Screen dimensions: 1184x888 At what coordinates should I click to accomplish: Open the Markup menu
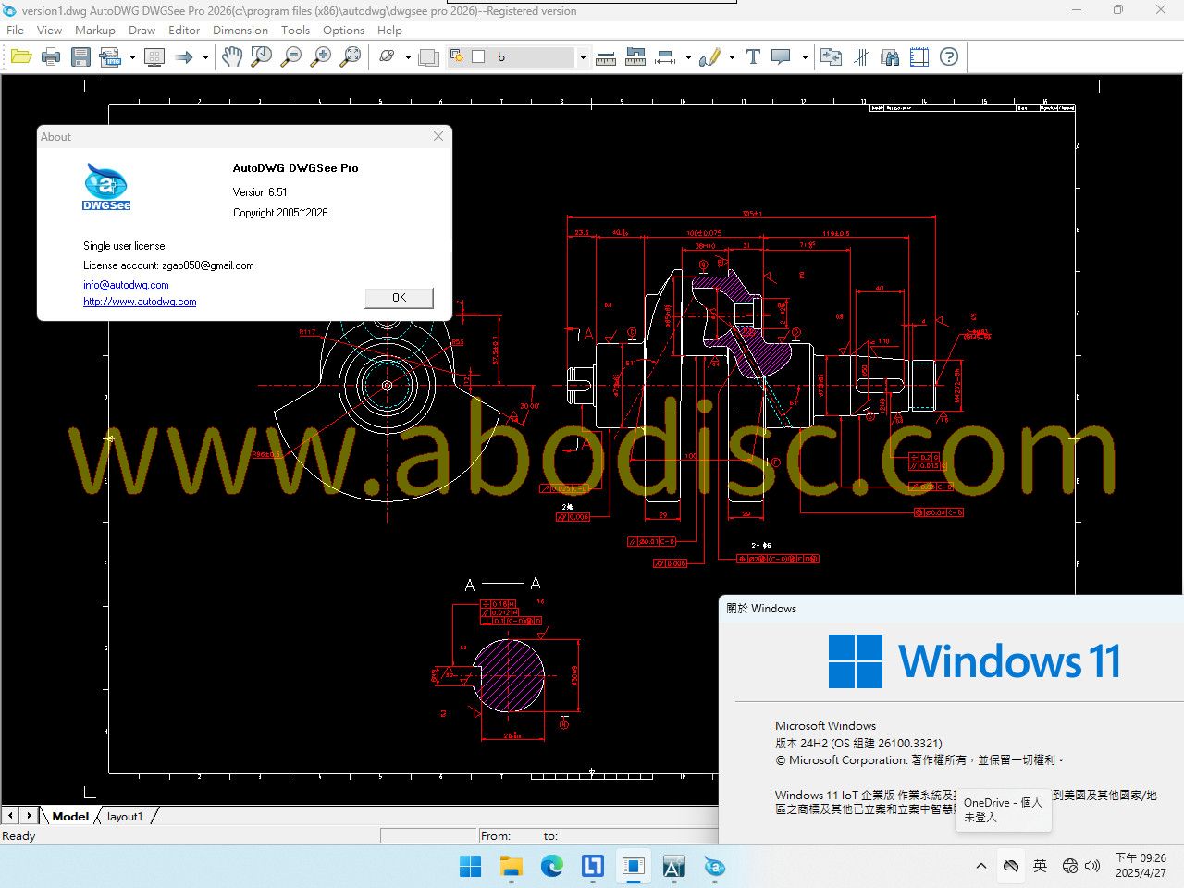pos(95,30)
